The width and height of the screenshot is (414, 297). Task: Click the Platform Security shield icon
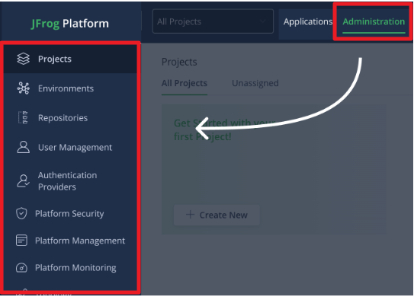(x=21, y=213)
